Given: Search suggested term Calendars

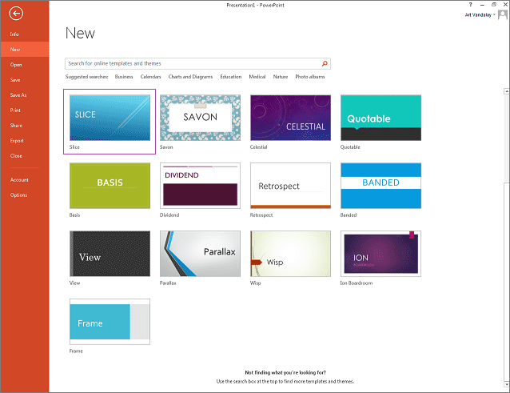Looking at the screenshot, I should coord(150,77).
